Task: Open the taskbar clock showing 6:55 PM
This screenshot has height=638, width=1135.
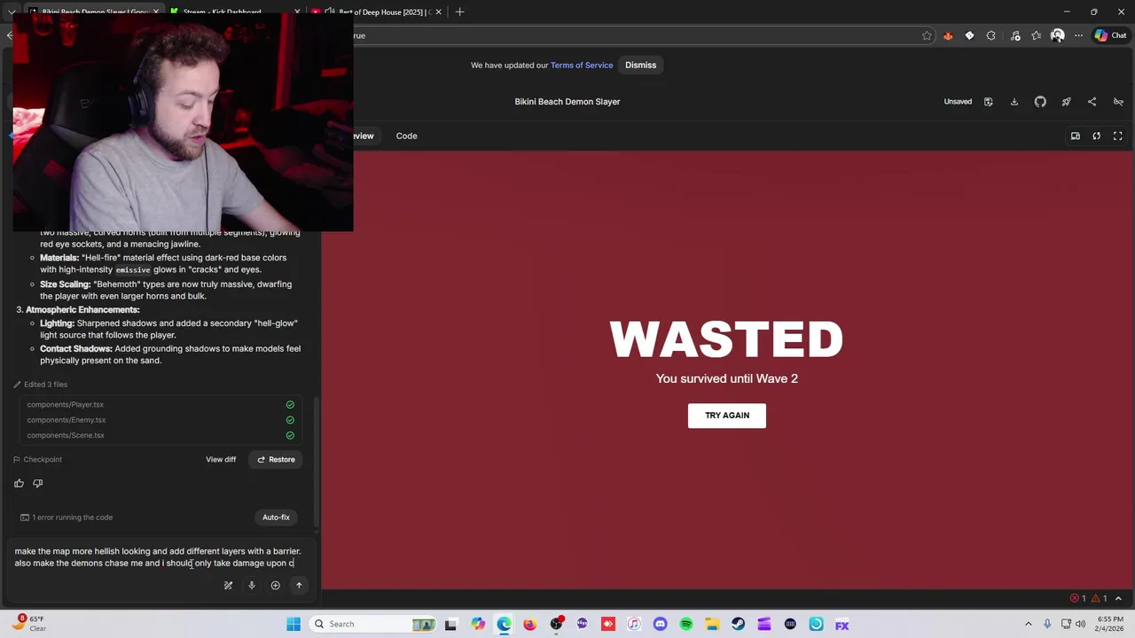Action: (x=1110, y=624)
